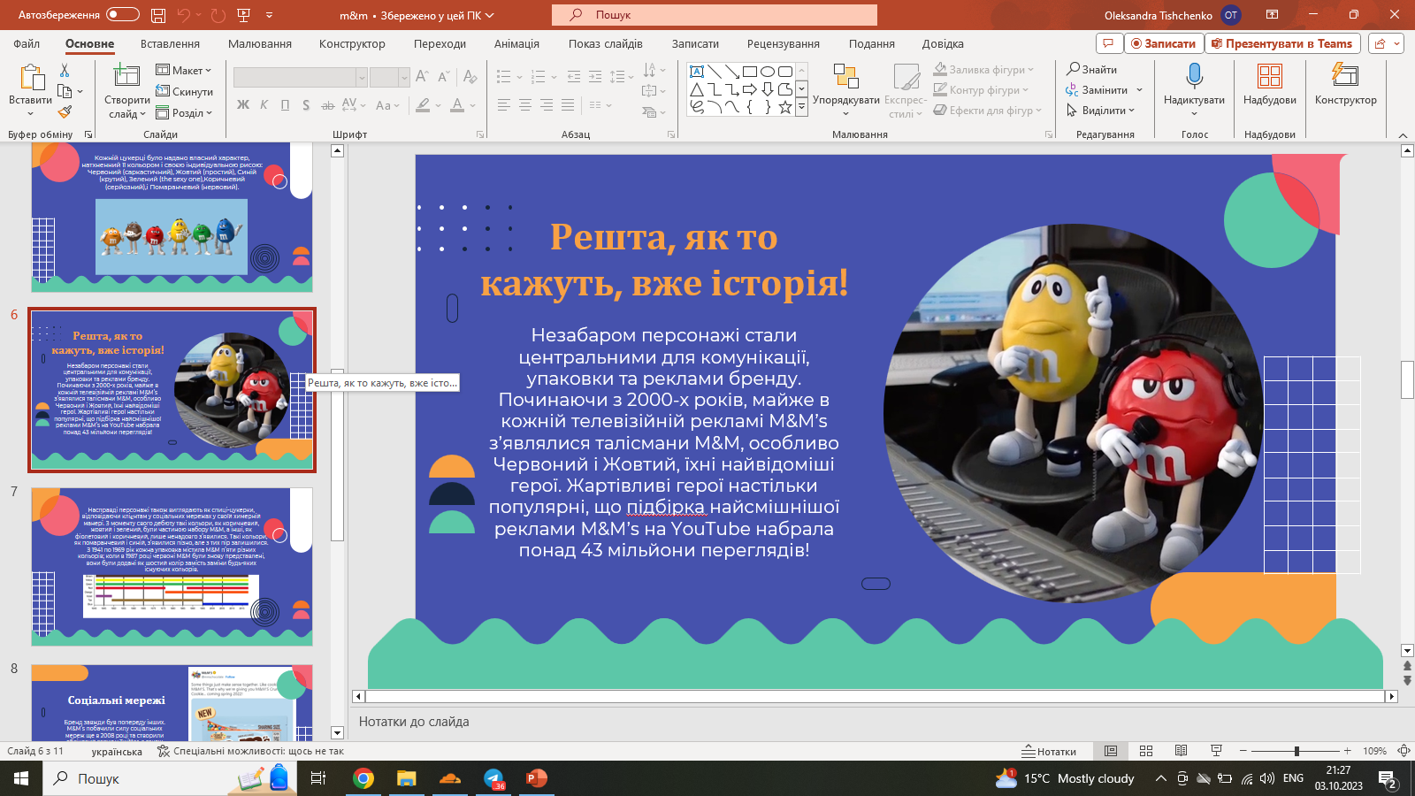This screenshot has height=796, width=1415.
Task: Click the Redo arrow icon
Action: [218, 15]
